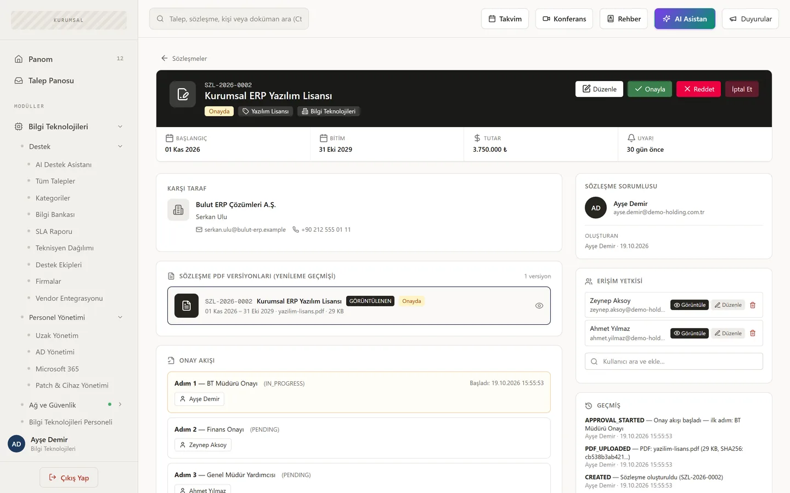Remove Zeynep Aksoy's access with trash icon
The height and width of the screenshot is (493, 790).
point(753,305)
